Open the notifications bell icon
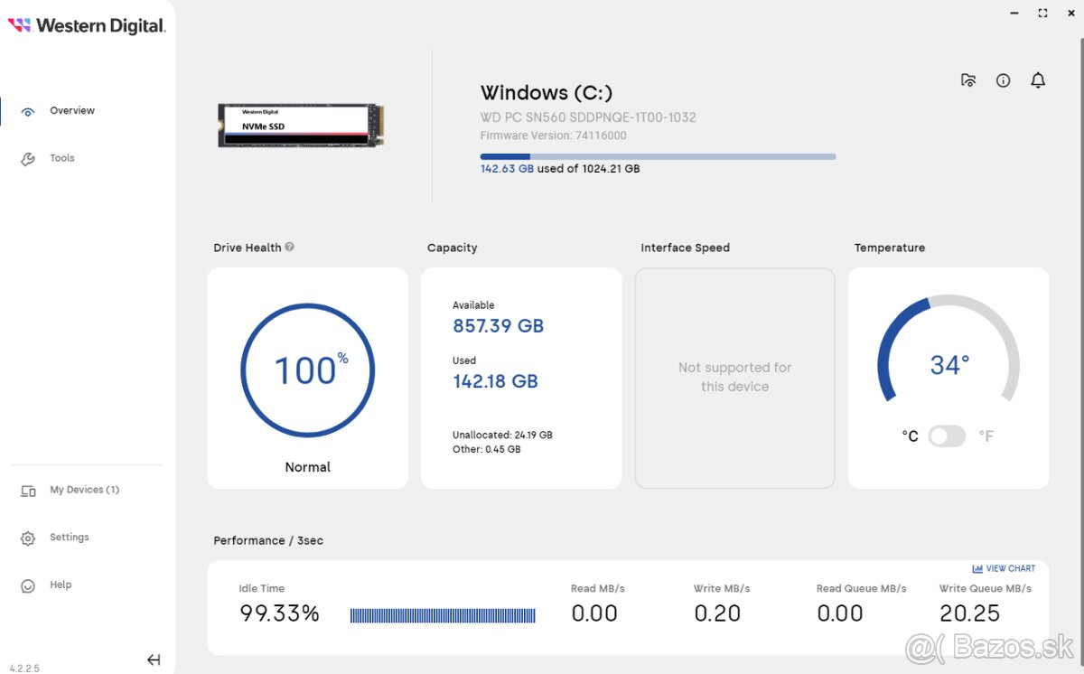Viewport: 1084px width, 674px height. (1038, 80)
